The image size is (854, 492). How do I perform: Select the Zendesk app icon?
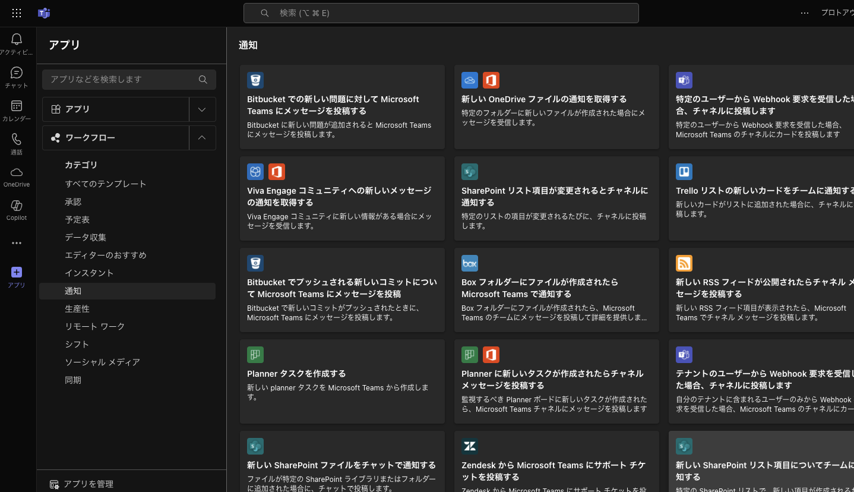(x=469, y=446)
